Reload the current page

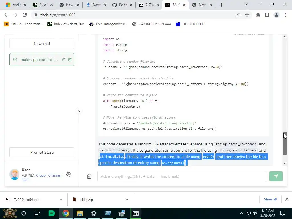tap(25, 15)
